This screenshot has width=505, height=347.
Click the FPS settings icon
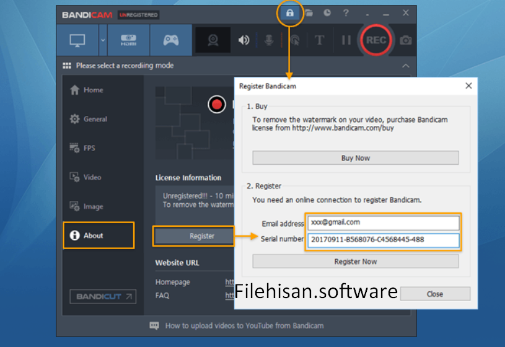75,148
